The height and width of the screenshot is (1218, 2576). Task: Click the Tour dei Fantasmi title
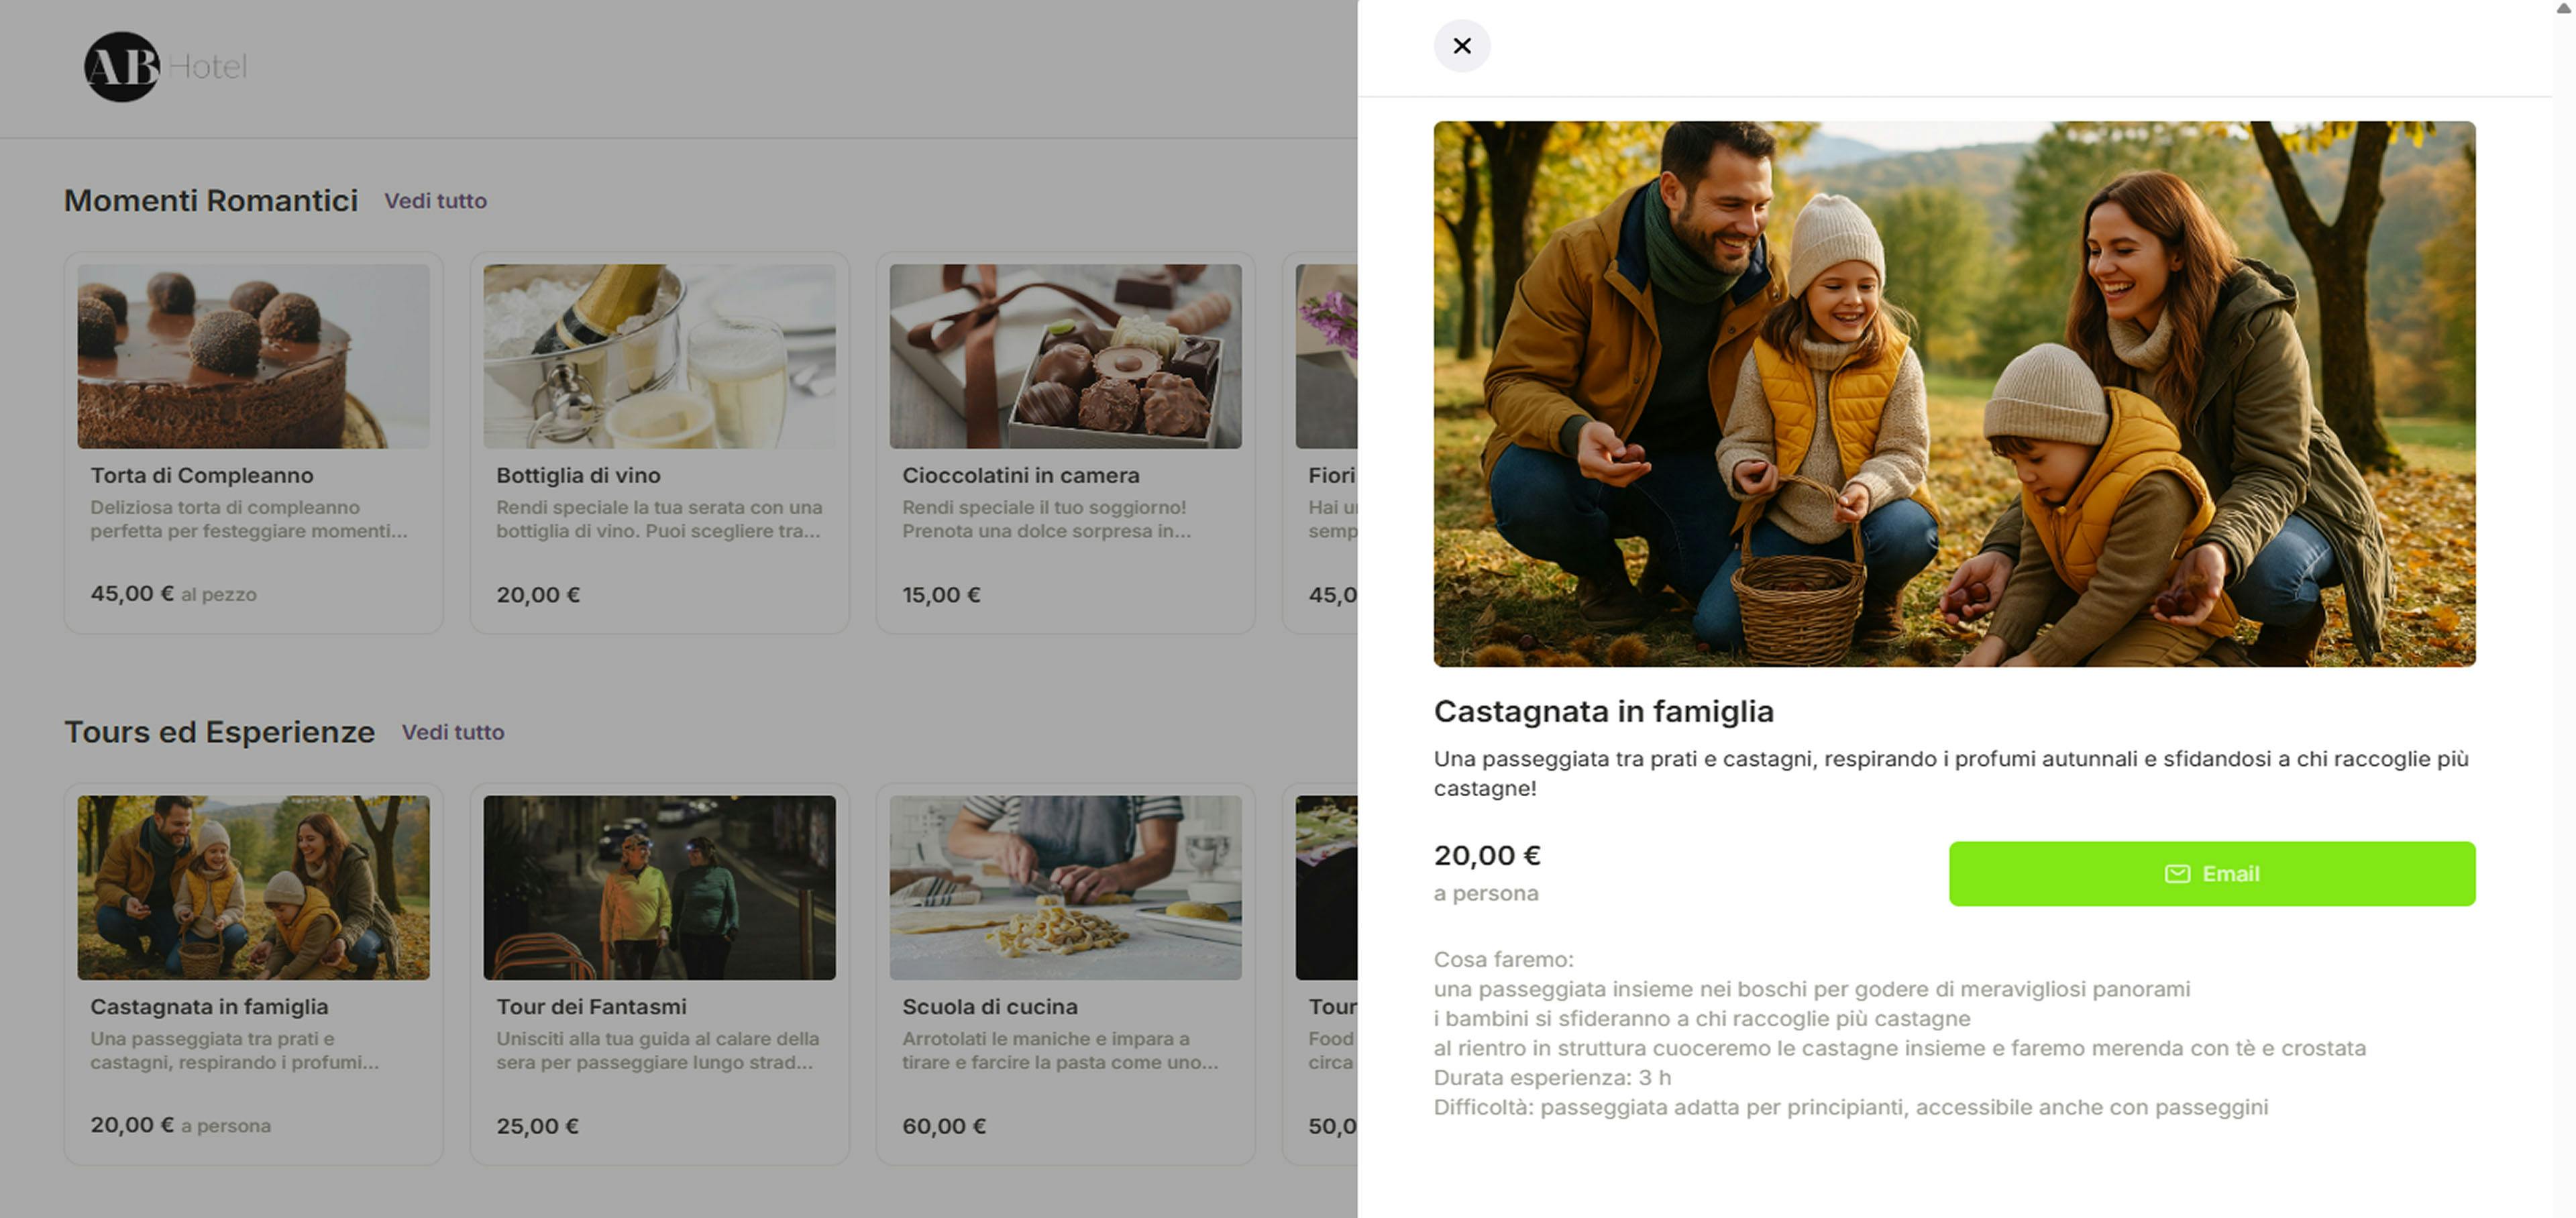tap(591, 1007)
